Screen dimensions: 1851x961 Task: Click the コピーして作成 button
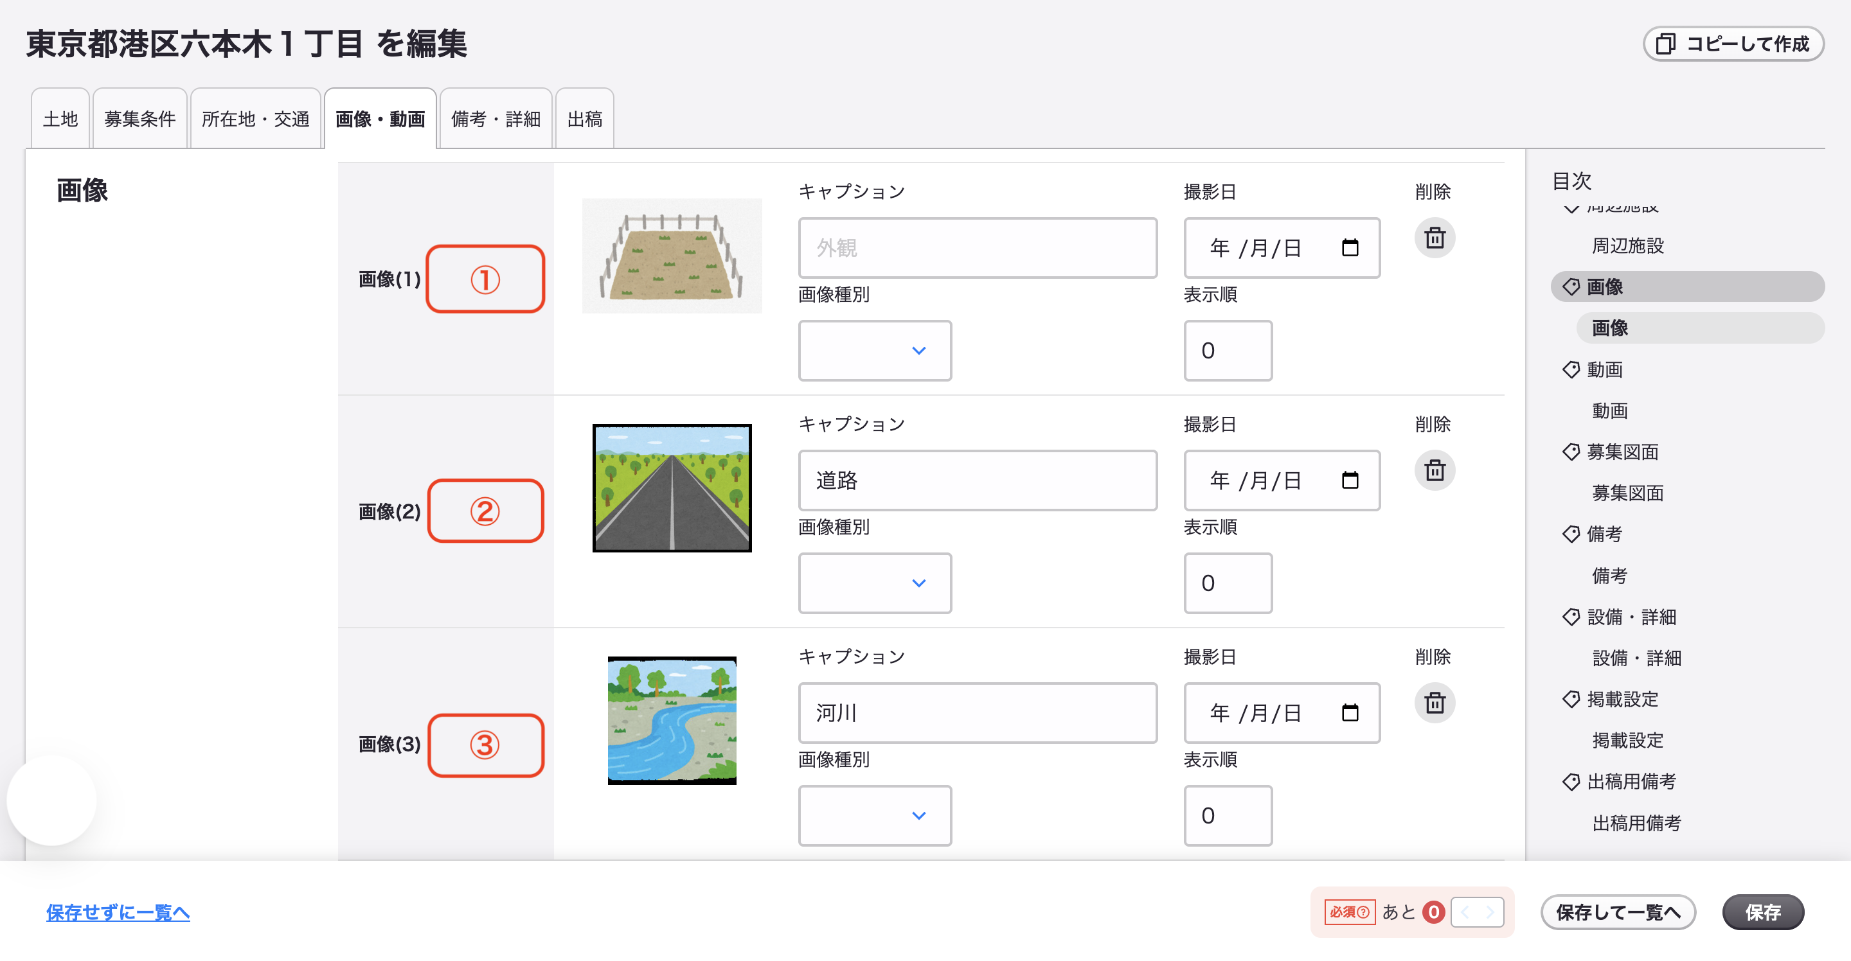pos(1733,44)
